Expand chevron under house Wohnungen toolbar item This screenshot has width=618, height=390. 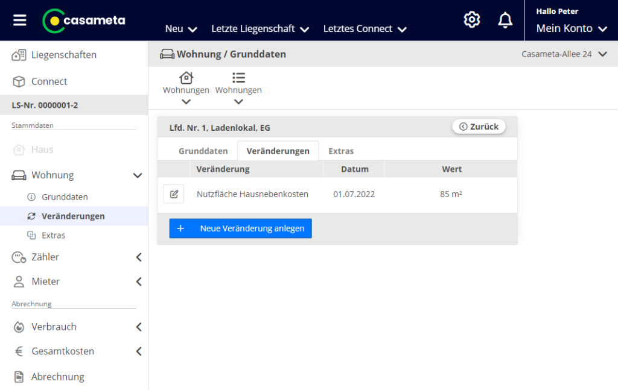click(186, 102)
